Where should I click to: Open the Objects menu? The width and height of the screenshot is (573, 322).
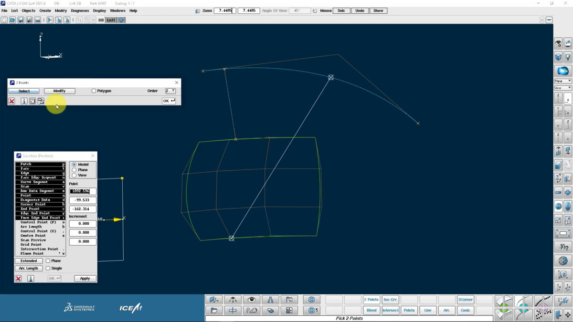(29, 10)
